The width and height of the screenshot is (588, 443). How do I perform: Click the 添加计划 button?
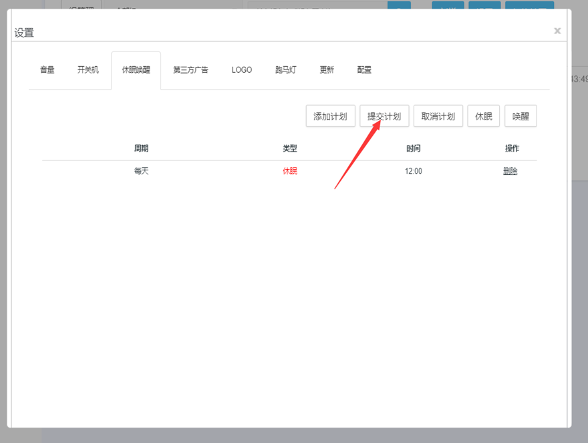[x=330, y=116]
